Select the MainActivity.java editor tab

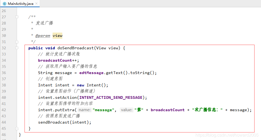20,3
